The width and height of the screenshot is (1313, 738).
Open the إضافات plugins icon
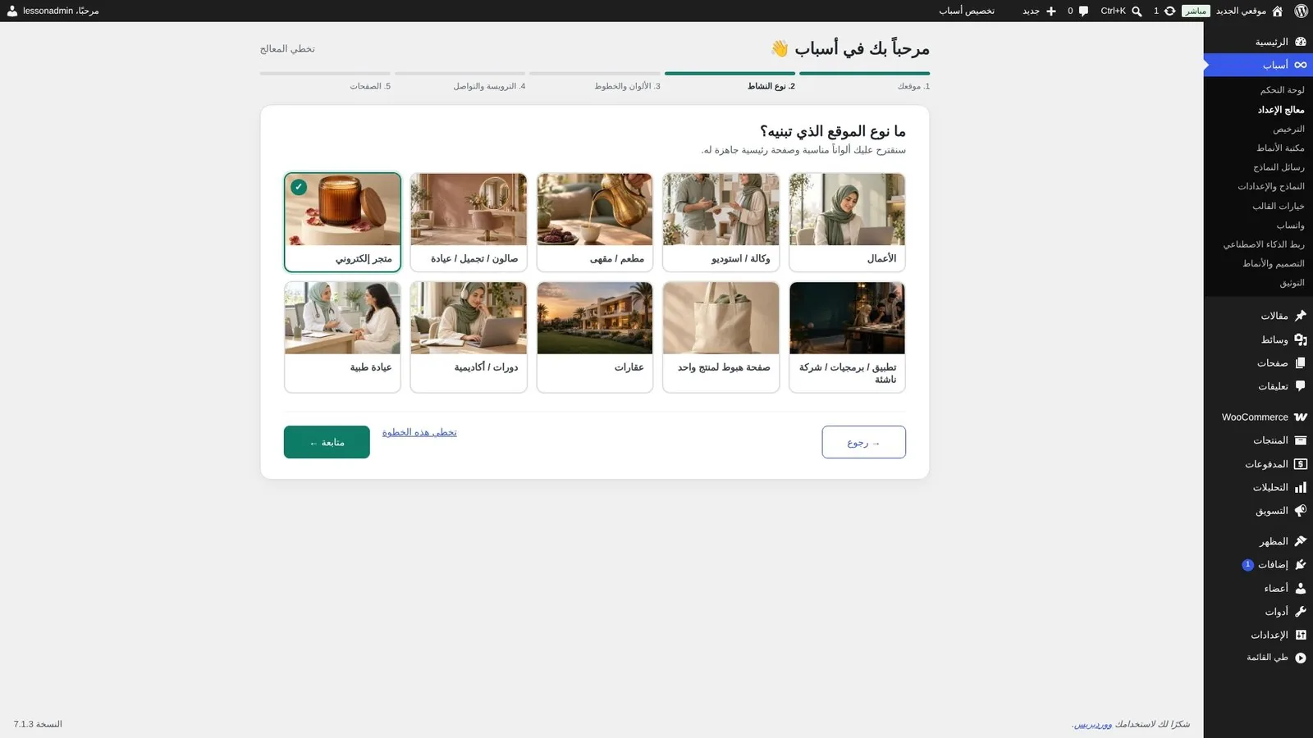point(1301,565)
